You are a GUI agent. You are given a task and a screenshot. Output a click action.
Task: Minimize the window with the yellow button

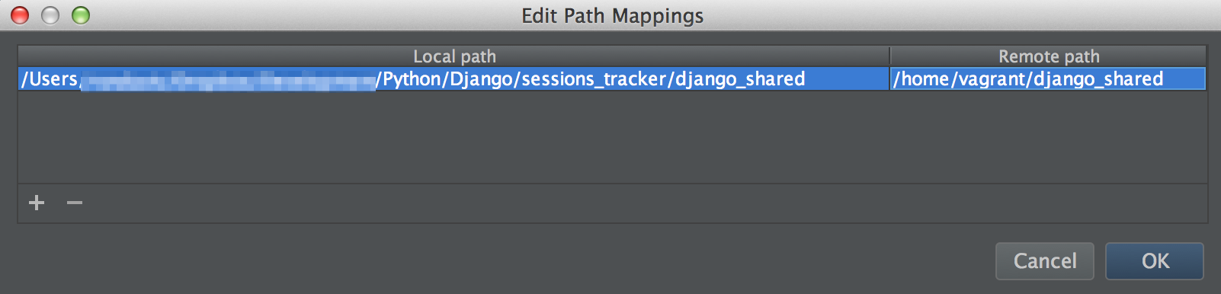click(x=50, y=15)
